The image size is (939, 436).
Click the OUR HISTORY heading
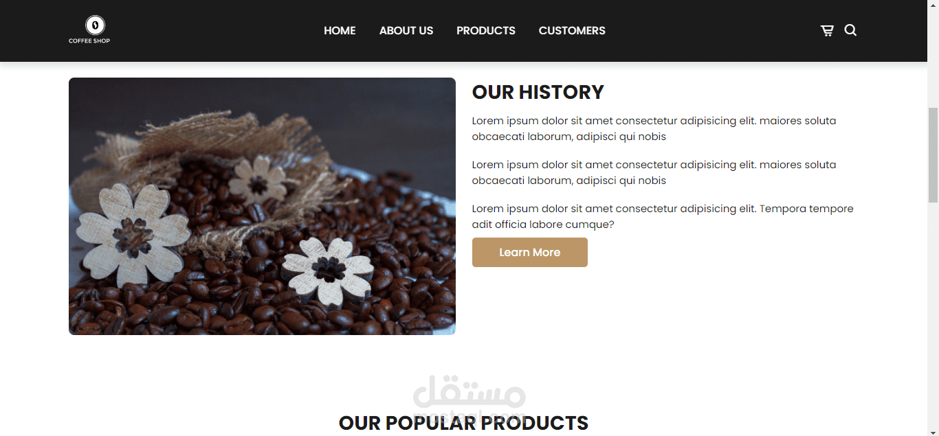[538, 92]
